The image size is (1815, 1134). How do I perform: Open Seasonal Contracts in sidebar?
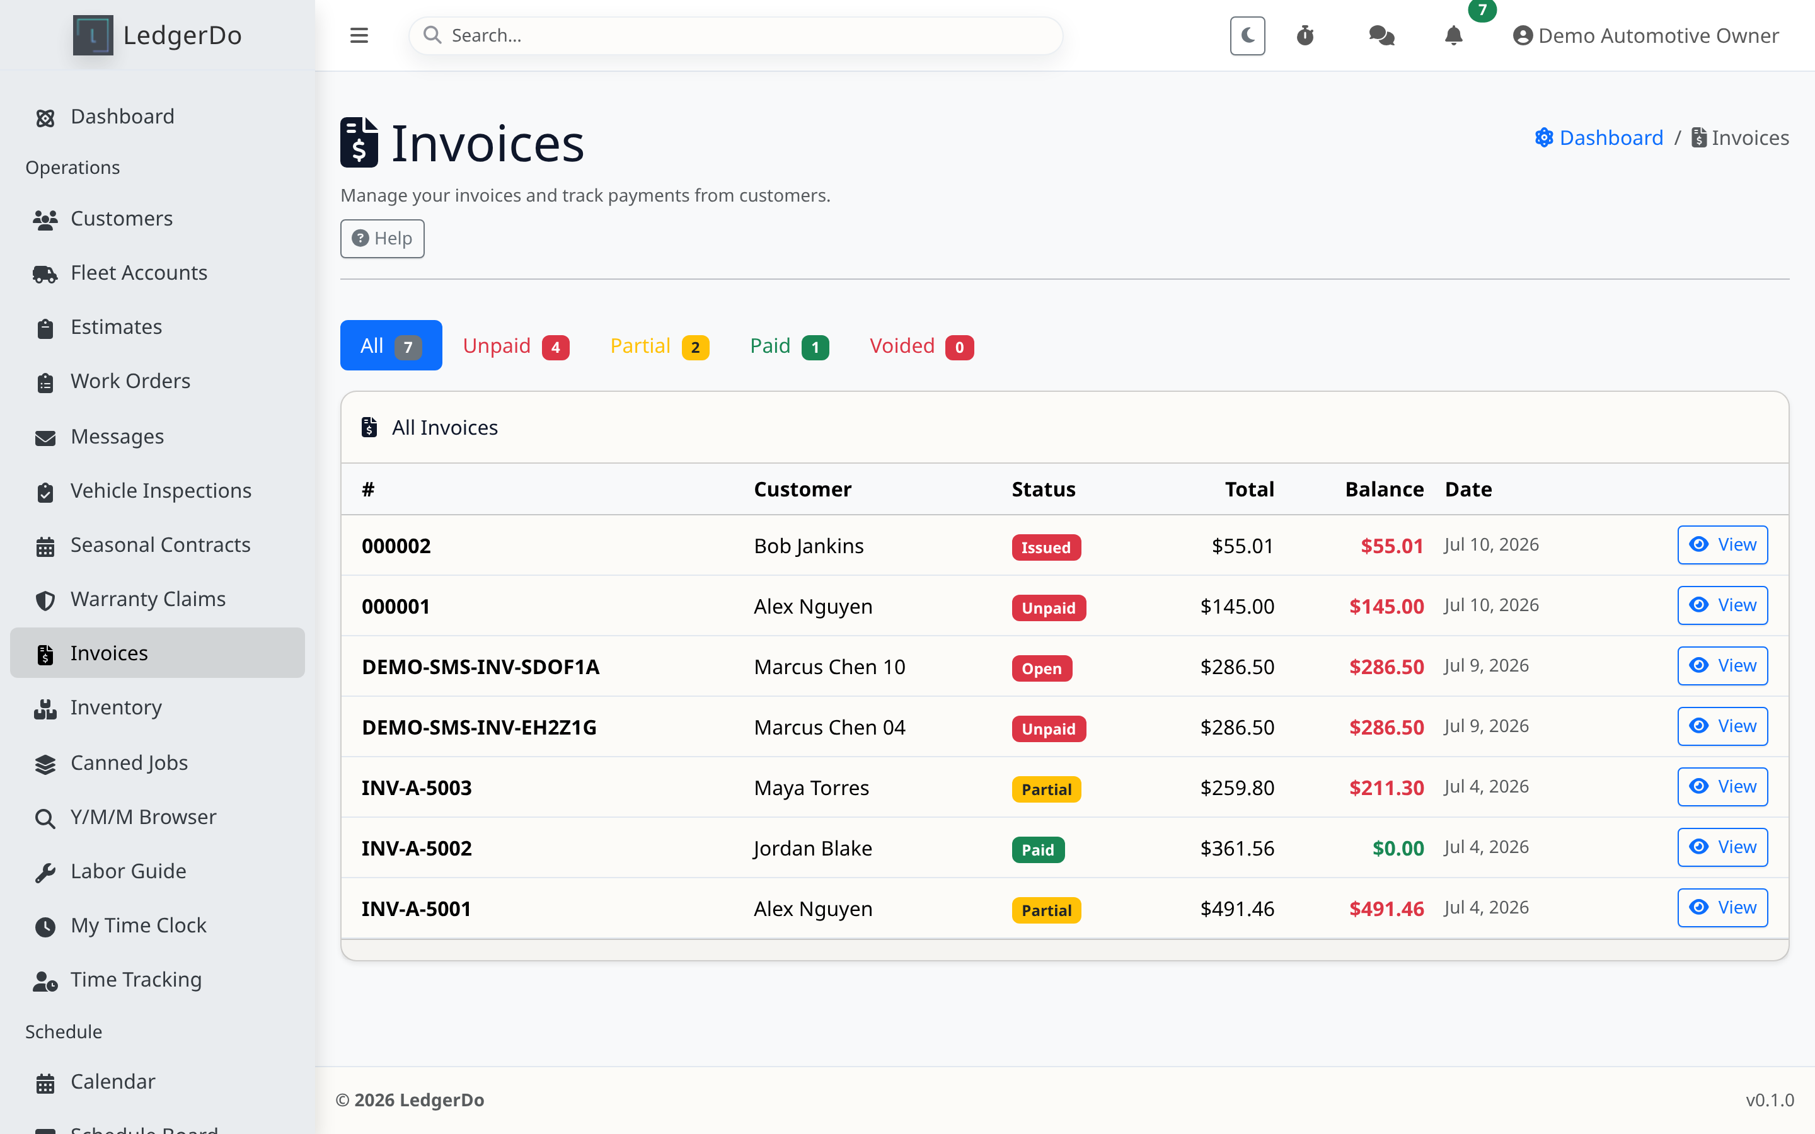click(158, 544)
